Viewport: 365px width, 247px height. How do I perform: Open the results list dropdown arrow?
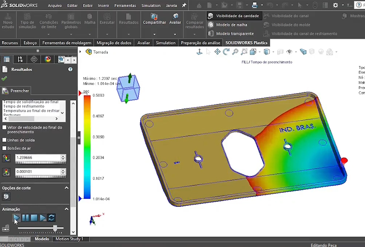coord(63,113)
